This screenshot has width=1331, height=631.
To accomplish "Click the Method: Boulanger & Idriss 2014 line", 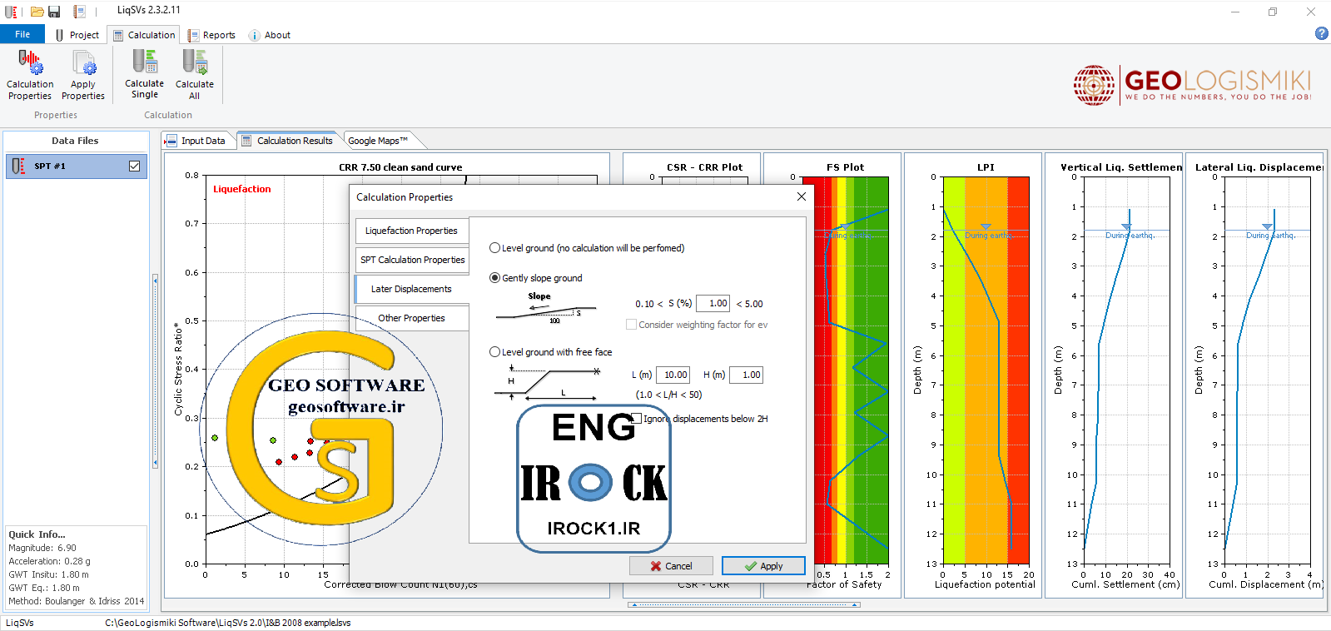I will [77, 601].
